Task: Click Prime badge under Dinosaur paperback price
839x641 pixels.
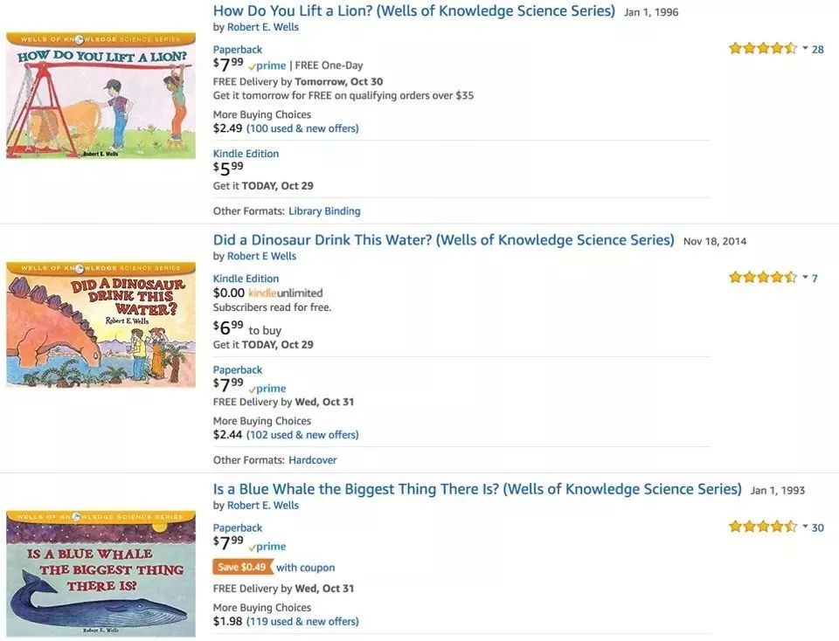Action: click(x=267, y=389)
